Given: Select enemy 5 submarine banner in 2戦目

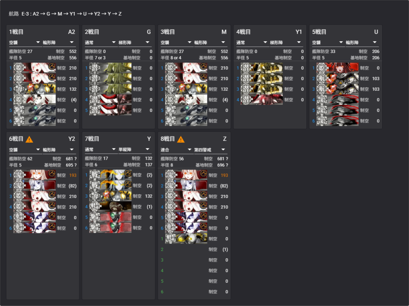Looking at the screenshot, I should (x=110, y=110).
